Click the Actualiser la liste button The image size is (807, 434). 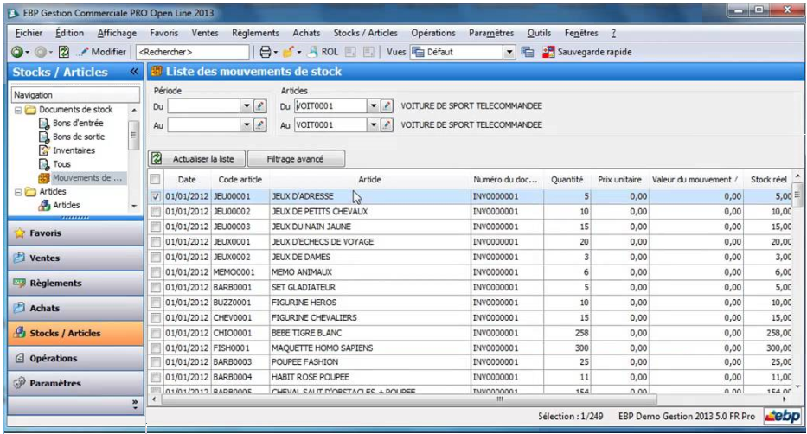click(x=203, y=159)
